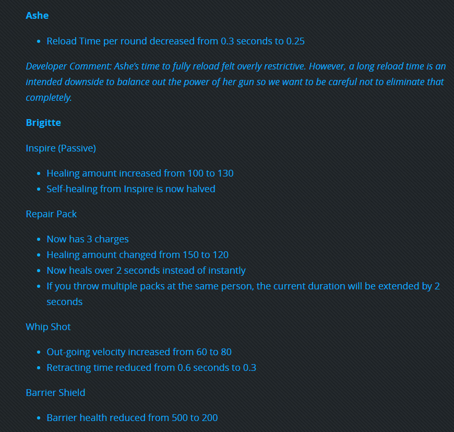
Task: Click the bullet point before Barrier health
Action: point(39,418)
